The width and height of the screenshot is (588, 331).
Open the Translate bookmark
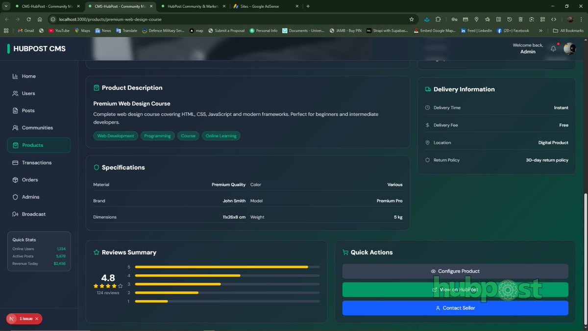click(x=126, y=30)
